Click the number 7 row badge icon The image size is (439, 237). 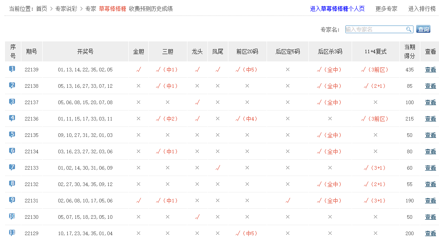tap(12, 167)
